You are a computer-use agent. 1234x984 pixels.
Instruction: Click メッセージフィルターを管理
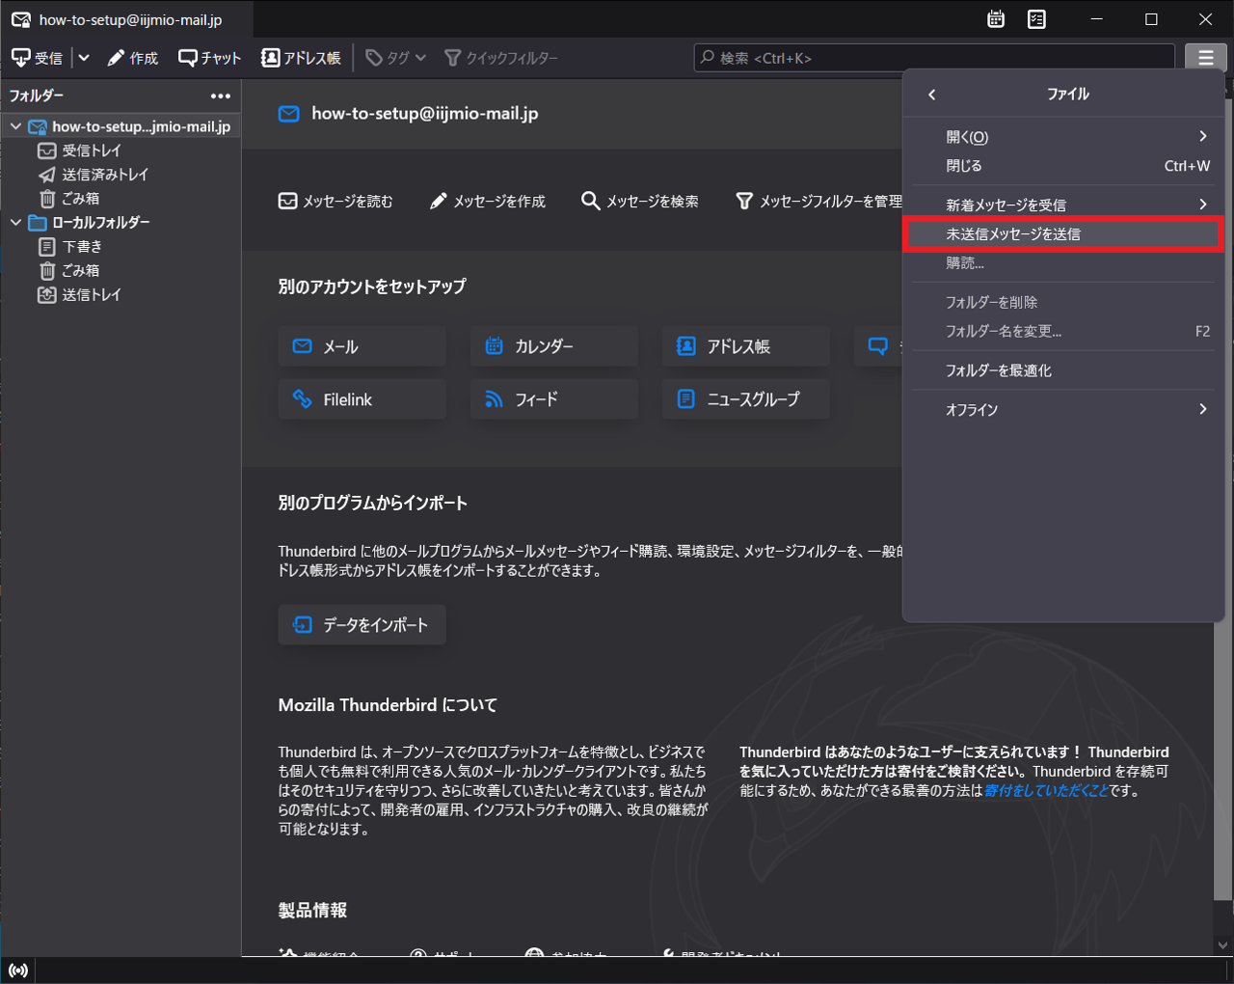[x=818, y=201]
